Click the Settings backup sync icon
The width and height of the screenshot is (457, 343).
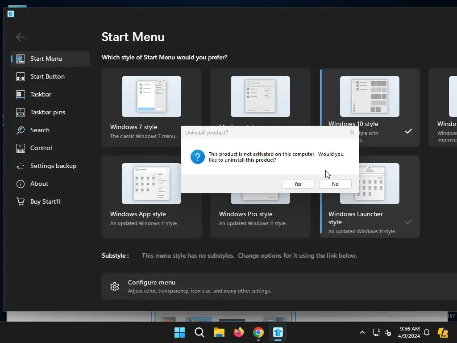click(x=21, y=166)
